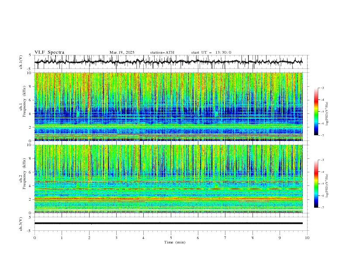The width and height of the screenshot is (346, 267).
Task: Click inside the ch.2 spectrogram panel
Action: [x=168, y=179]
